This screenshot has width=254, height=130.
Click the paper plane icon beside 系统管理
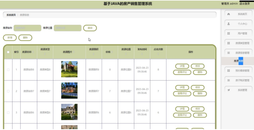[228, 90]
